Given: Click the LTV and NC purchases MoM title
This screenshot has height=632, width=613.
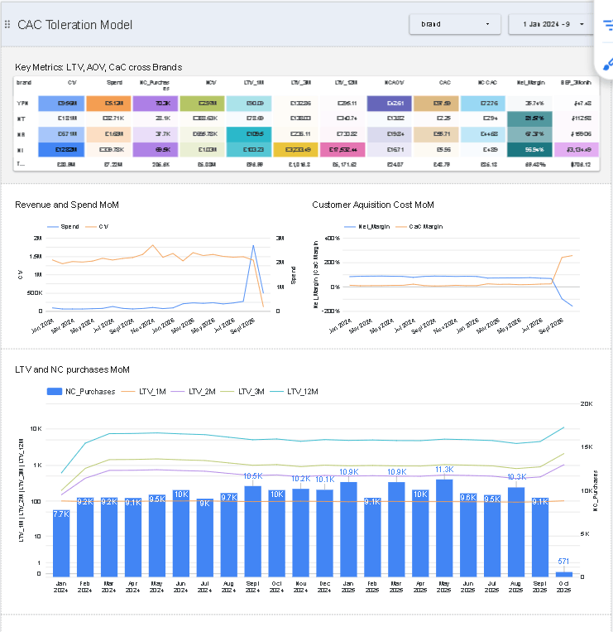Looking at the screenshot, I should (73, 369).
